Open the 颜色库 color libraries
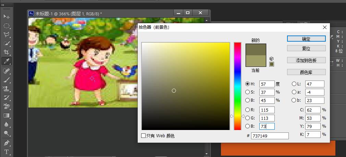The width and height of the screenshot is (346, 157). 306,72
